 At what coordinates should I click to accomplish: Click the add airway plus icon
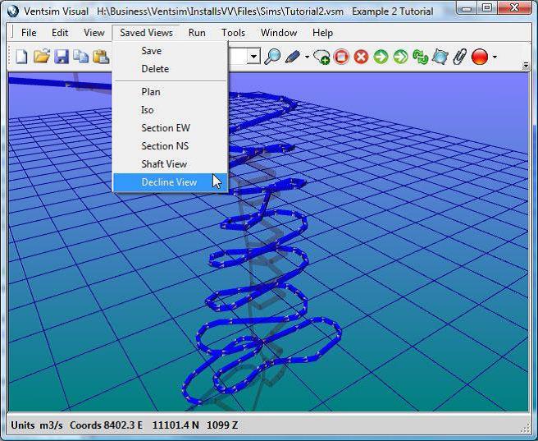click(321, 57)
